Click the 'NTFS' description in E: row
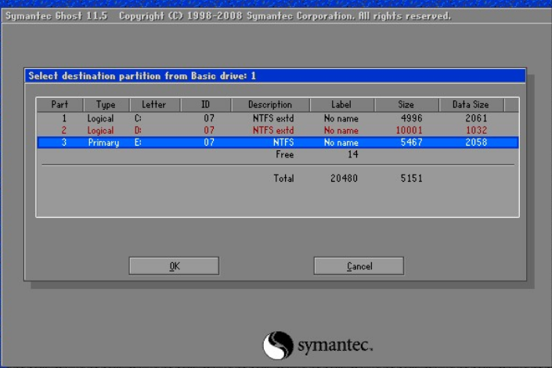Viewport: 552px width, 368px height. (x=283, y=143)
